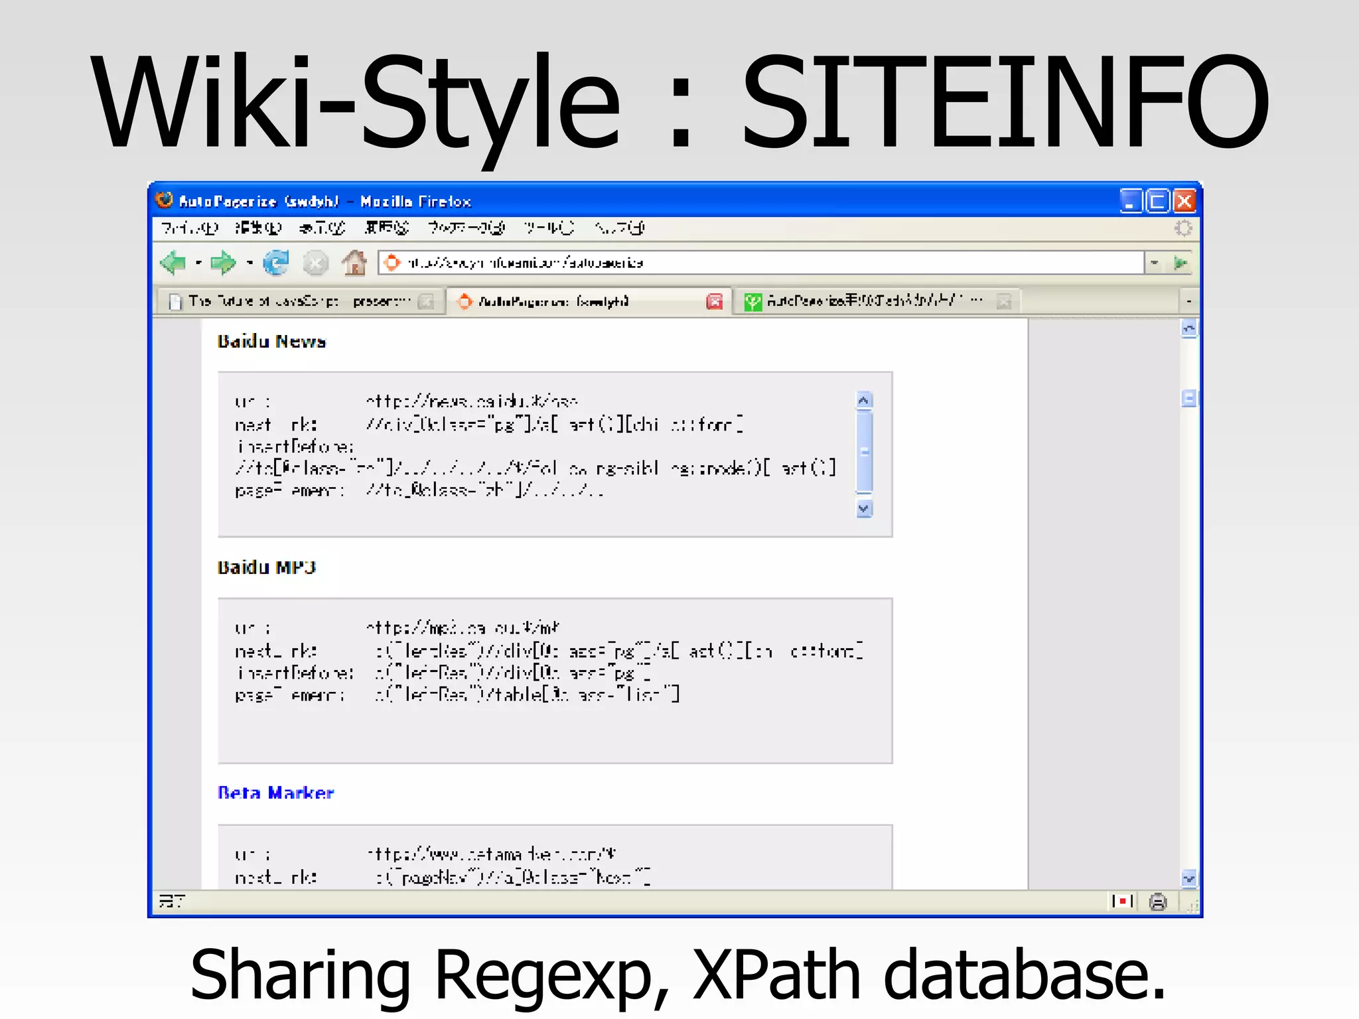This screenshot has width=1359, height=1019.
Task: Click the site favicon in address bar
Action: [393, 263]
